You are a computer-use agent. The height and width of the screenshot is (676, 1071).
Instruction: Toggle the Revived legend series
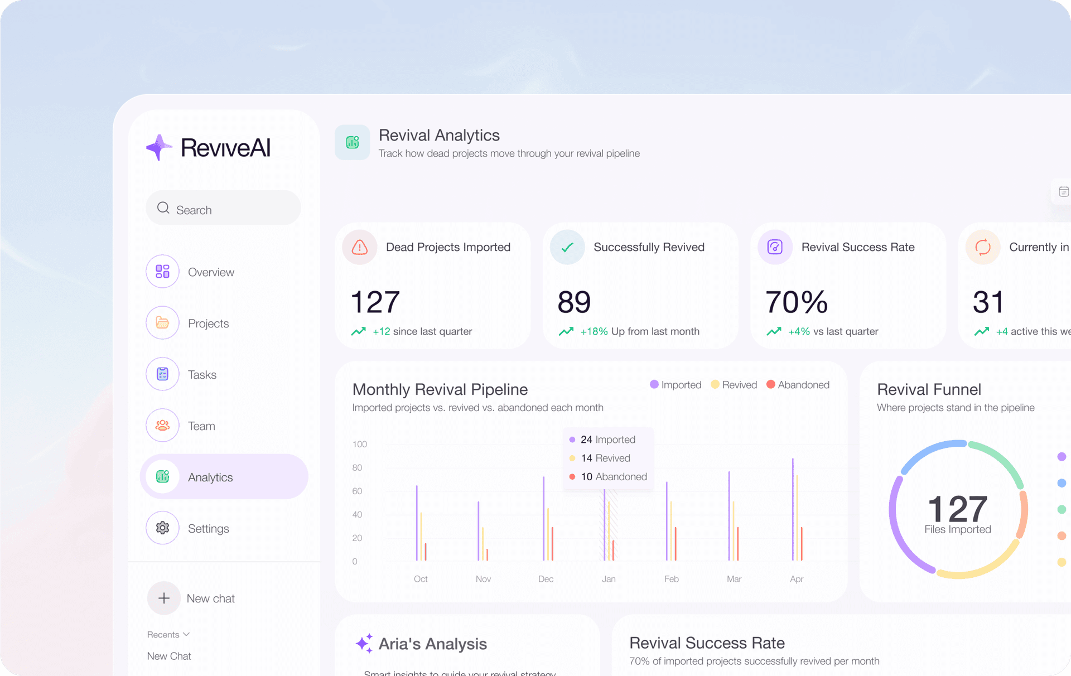734,385
